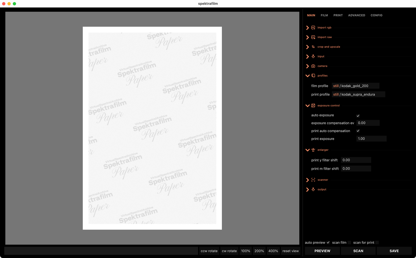
Task: Click the SAVE button
Action: [x=394, y=251]
